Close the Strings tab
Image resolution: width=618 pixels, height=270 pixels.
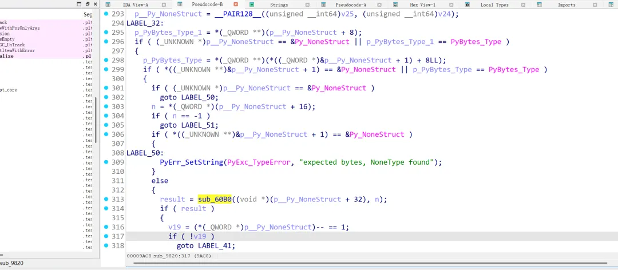[x=307, y=5]
